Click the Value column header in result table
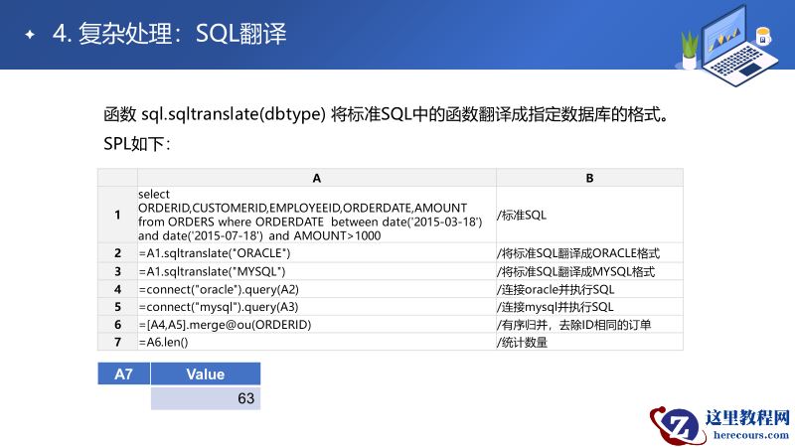Viewport: 795px width, 447px height. point(206,374)
